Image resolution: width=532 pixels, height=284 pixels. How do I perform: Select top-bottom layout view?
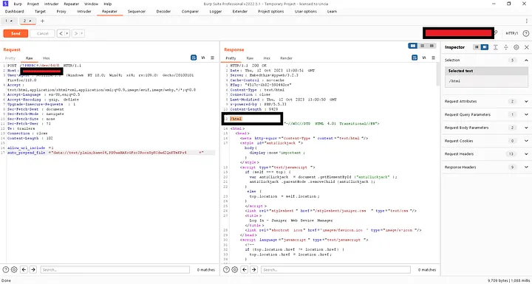pos(422,46)
